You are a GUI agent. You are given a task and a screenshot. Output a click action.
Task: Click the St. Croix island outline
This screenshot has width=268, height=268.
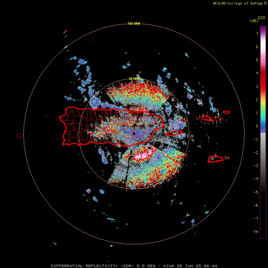(x=218, y=159)
